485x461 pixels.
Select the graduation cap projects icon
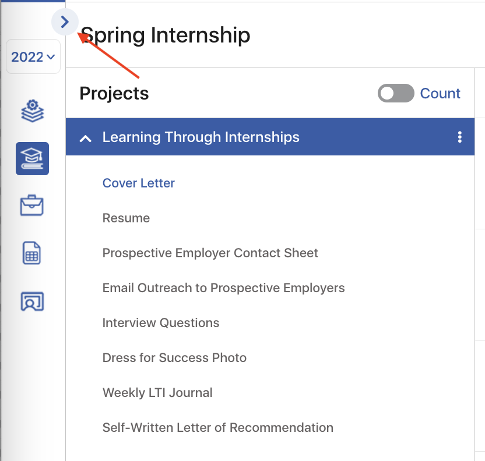click(33, 159)
